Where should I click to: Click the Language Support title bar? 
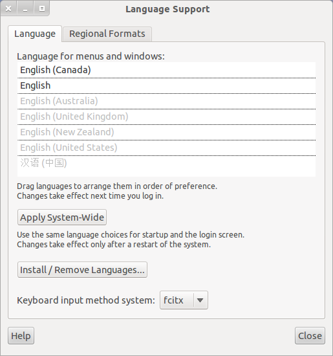[x=167, y=9]
